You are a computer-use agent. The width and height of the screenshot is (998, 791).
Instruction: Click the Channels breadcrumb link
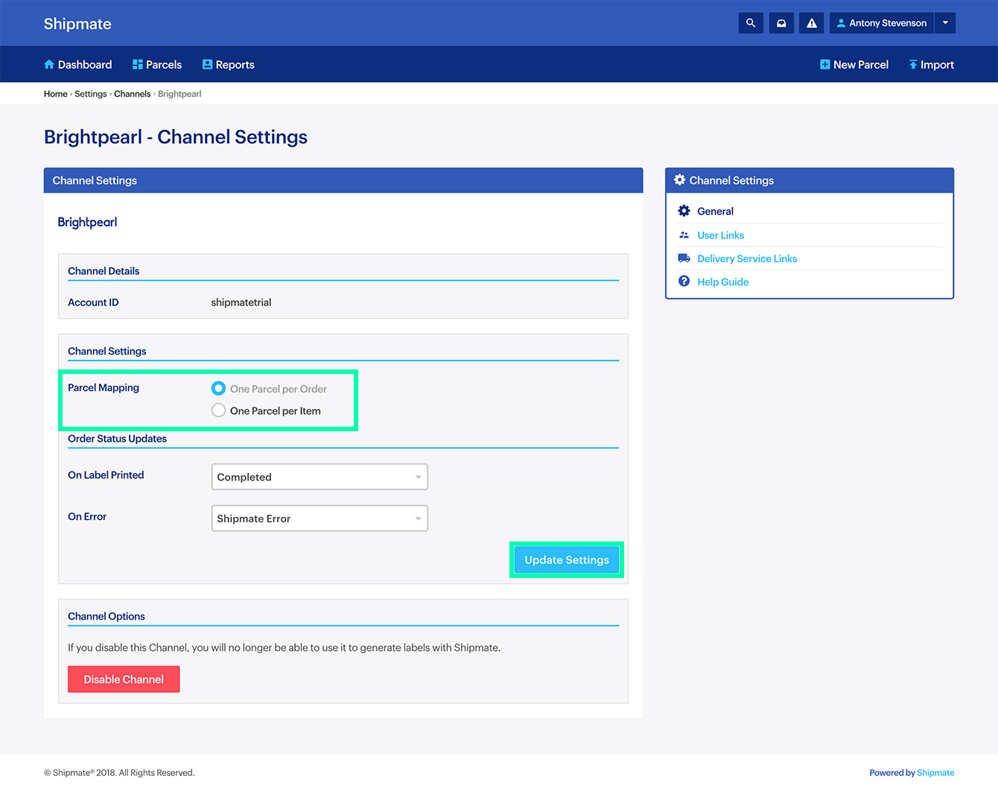coord(133,94)
